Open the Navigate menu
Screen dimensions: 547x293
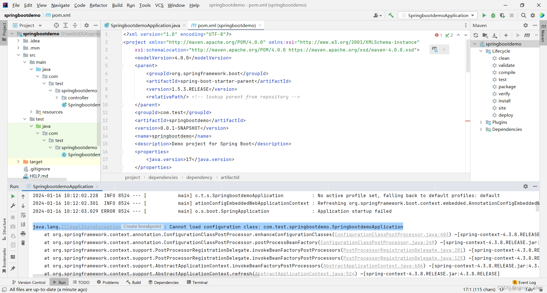[60, 5]
